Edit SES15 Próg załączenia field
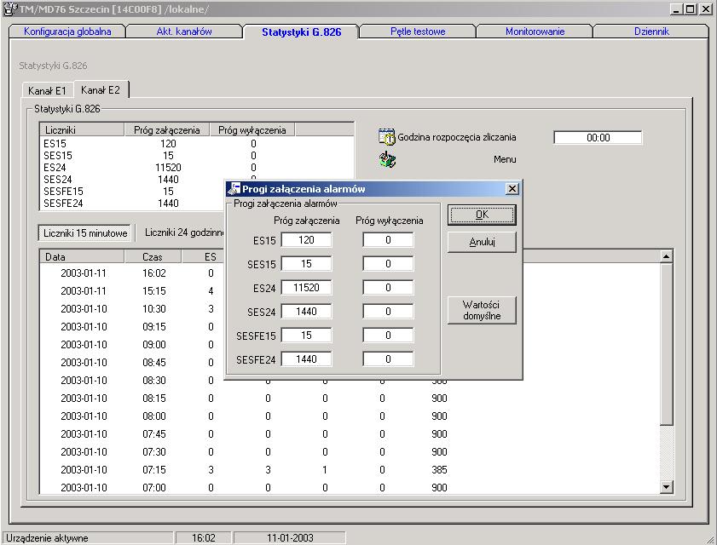717x545 pixels. (306, 264)
